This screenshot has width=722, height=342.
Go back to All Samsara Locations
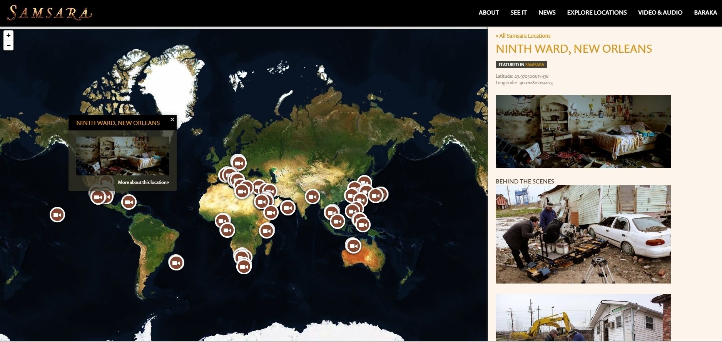point(523,36)
